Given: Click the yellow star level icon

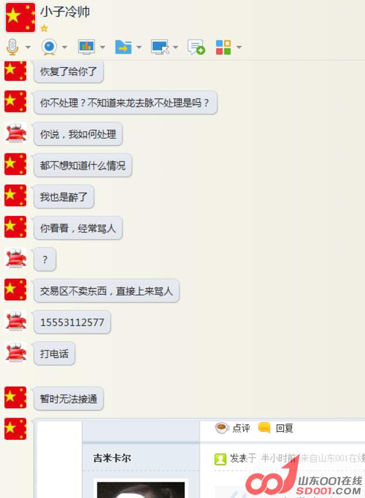Looking at the screenshot, I should [x=44, y=29].
